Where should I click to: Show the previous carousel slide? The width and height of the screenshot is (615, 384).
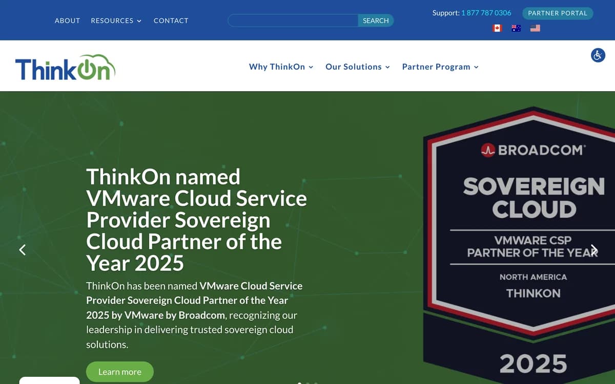click(23, 249)
